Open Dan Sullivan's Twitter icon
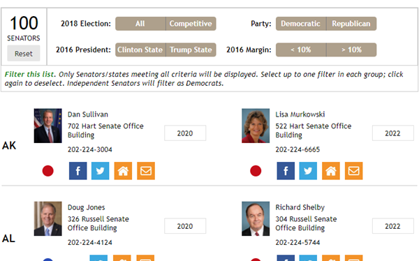 (x=100, y=171)
